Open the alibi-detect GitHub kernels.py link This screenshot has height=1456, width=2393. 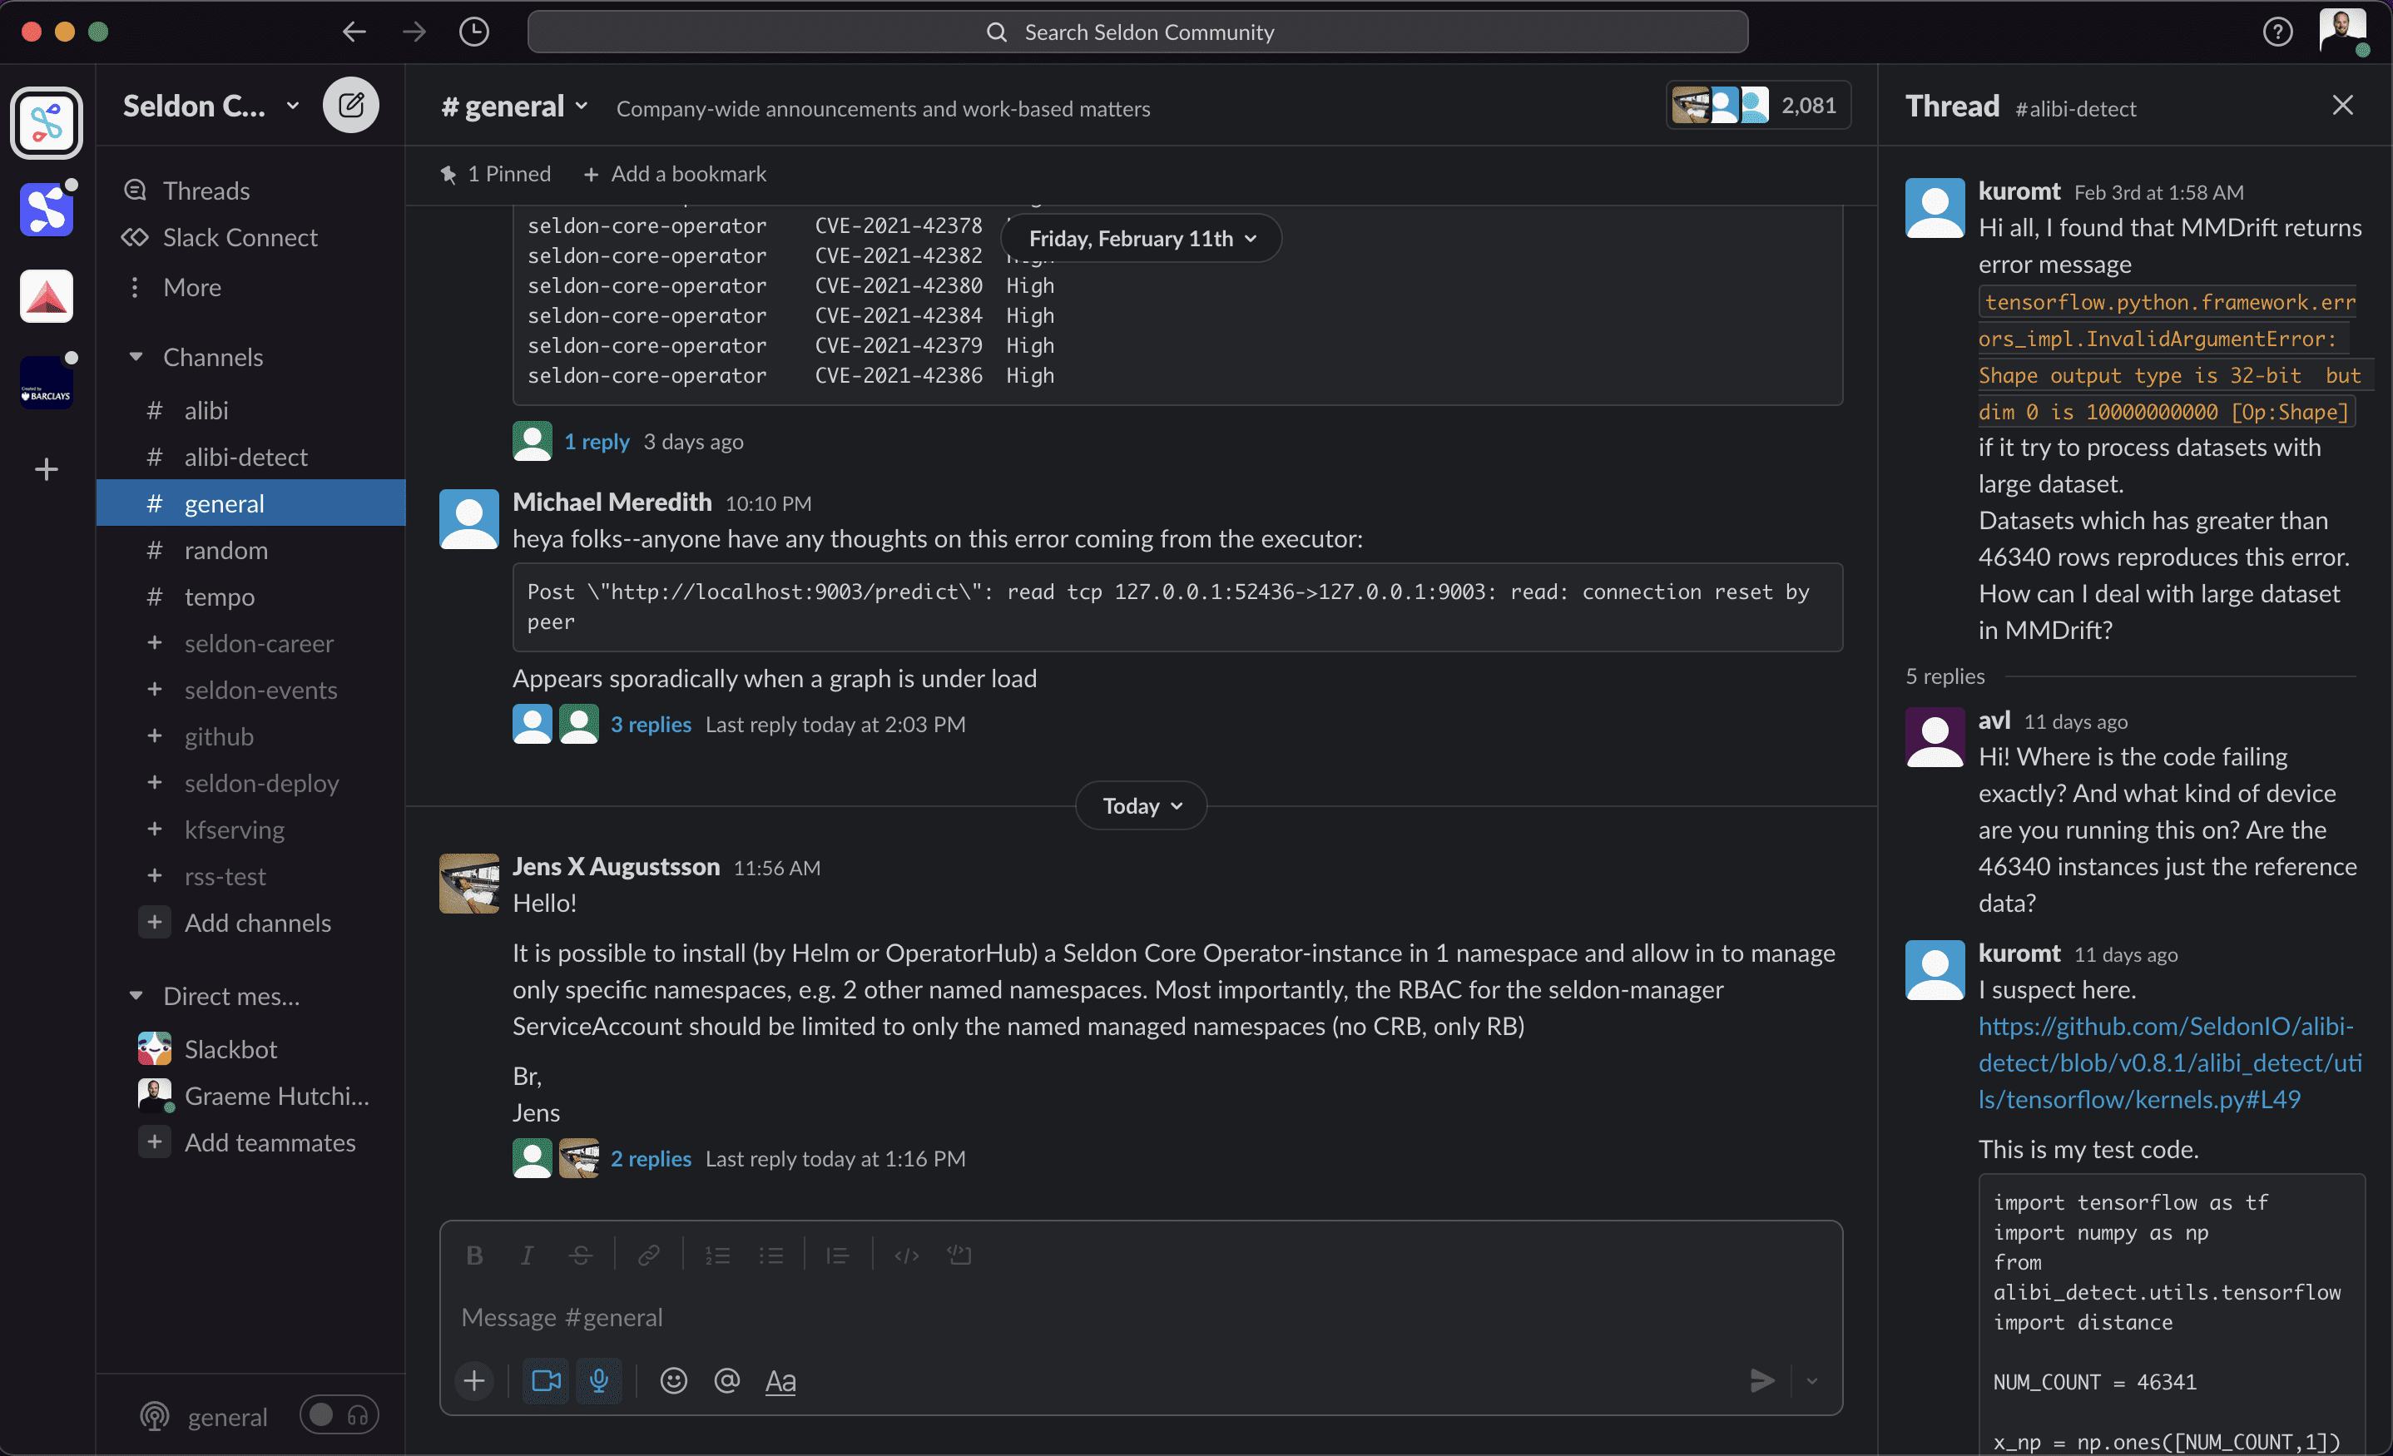pyautogui.click(x=2170, y=1062)
